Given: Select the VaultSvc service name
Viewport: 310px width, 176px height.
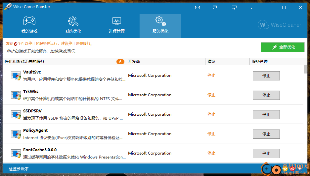Looking at the screenshot, I should (32, 72).
